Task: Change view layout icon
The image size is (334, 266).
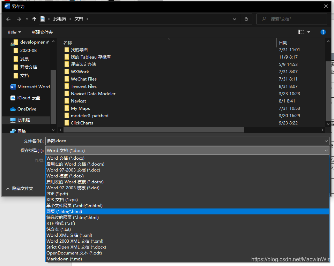Action: [301, 32]
